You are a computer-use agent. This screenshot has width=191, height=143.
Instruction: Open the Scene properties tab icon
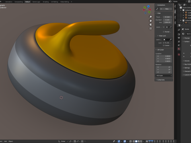179,45
